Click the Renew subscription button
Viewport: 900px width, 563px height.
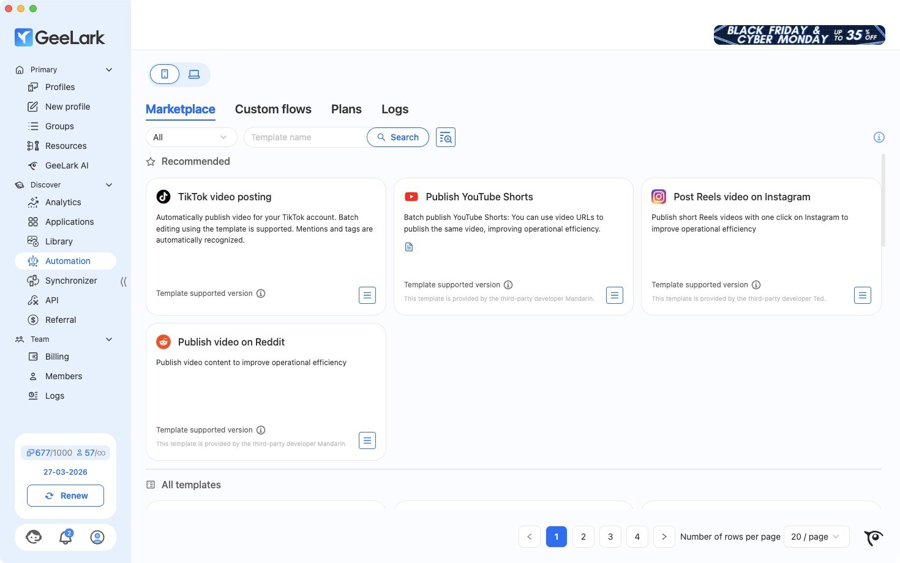tap(65, 495)
